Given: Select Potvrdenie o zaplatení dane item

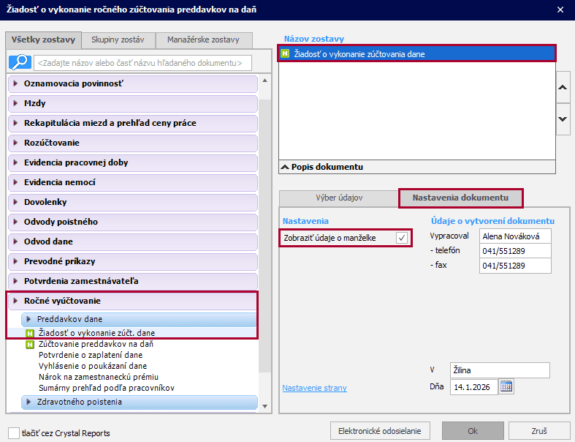Looking at the screenshot, I should coord(90,355).
